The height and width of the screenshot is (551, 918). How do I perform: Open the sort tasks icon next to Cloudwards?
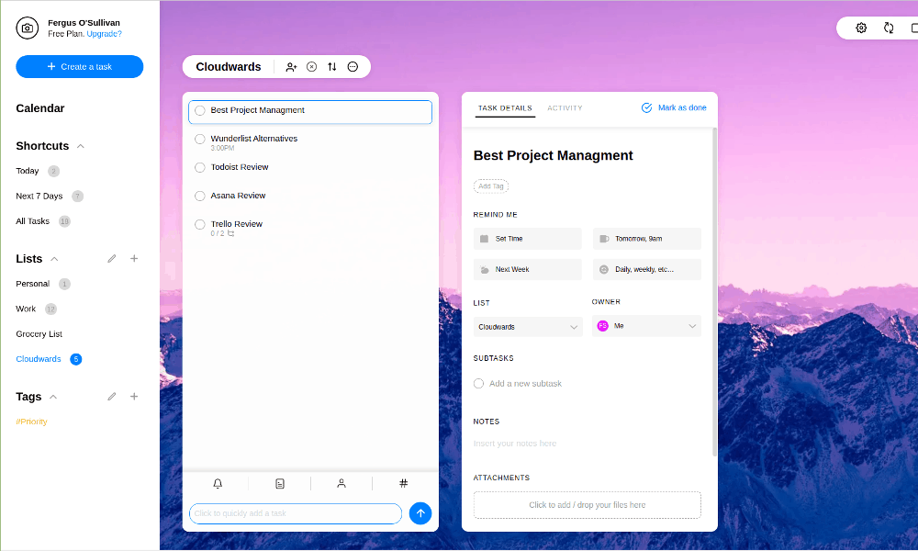tap(331, 66)
